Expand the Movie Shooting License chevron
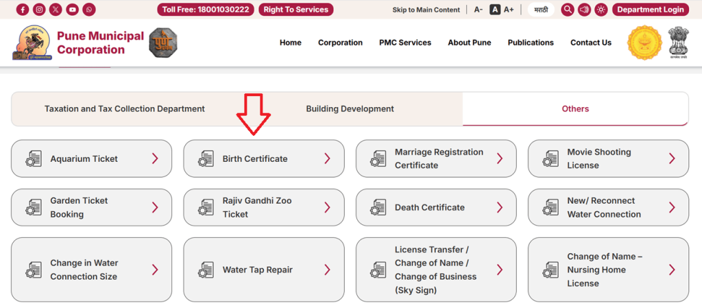 pos(672,158)
